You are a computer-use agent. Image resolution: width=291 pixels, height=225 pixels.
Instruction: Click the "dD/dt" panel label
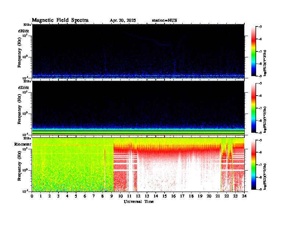(24, 87)
